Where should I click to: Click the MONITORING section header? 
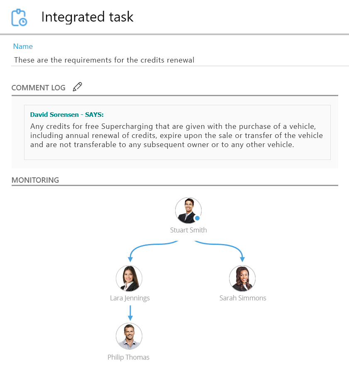point(35,180)
